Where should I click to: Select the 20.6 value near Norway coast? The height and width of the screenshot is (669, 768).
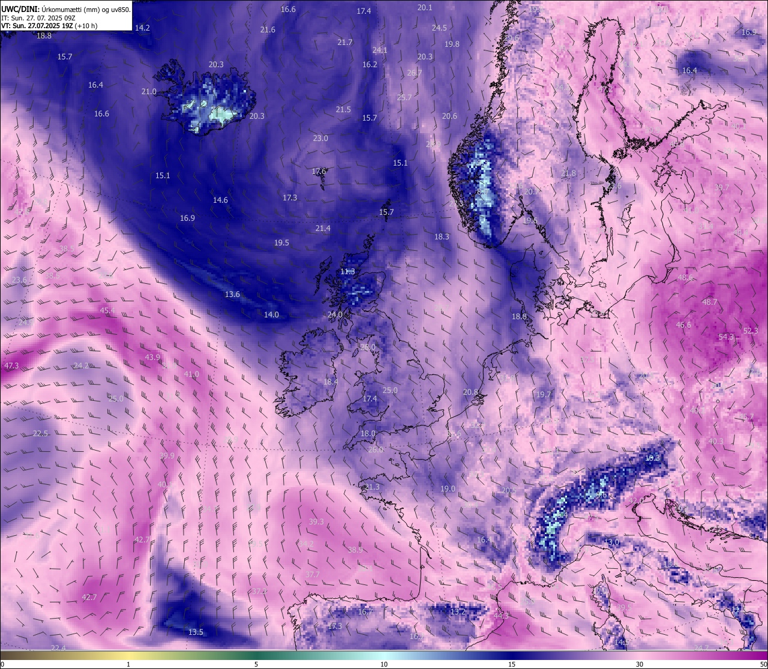tap(449, 116)
